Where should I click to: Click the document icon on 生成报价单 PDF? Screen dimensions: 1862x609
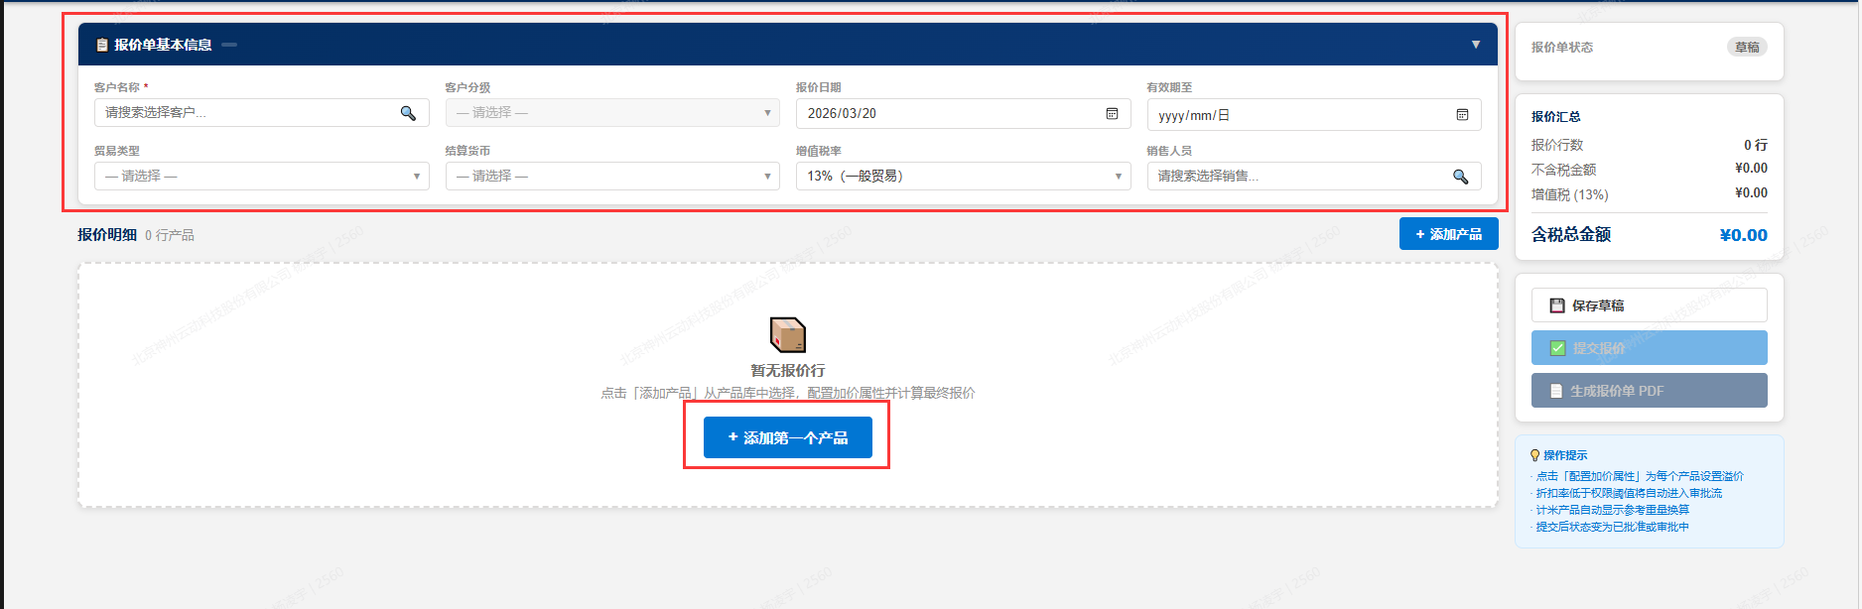click(x=1556, y=391)
